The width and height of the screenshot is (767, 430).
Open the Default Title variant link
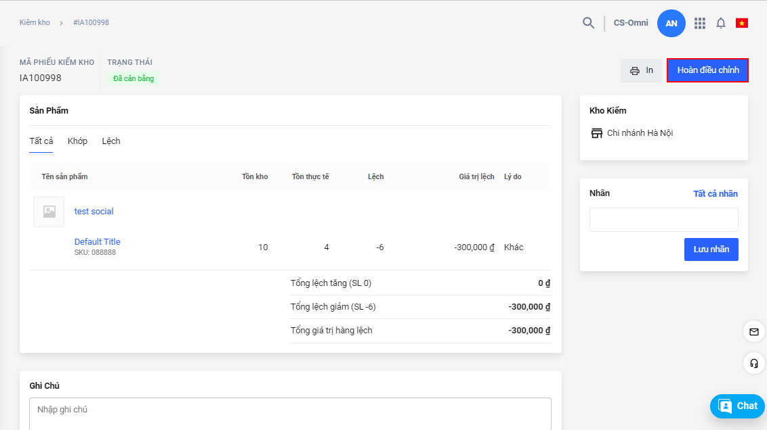(x=97, y=242)
